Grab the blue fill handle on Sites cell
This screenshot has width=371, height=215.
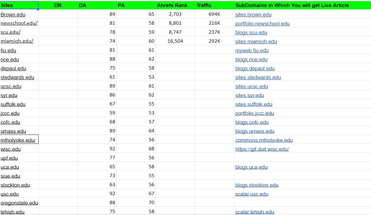pos(38,9)
